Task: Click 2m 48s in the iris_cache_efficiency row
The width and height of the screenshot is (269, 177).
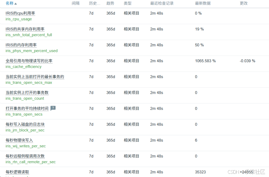Action: [x=157, y=61]
